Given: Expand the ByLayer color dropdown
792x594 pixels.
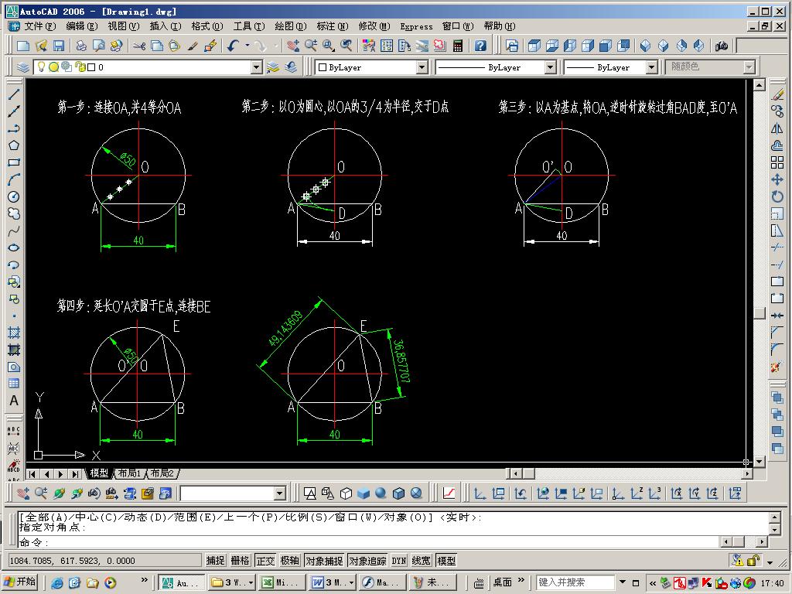Looking at the screenshot, I should (422, 67).
